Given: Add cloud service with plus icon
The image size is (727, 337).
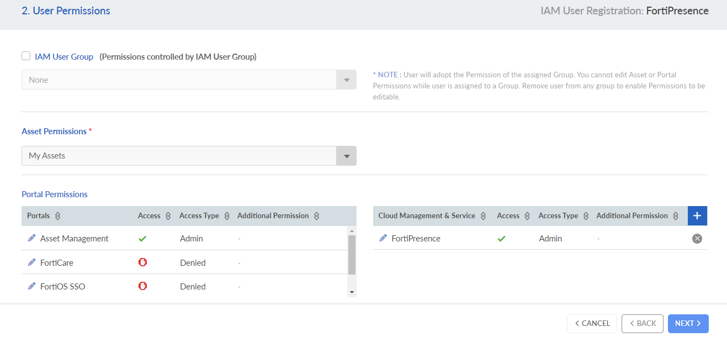Looking at the screenshot, I should (697, 216).
